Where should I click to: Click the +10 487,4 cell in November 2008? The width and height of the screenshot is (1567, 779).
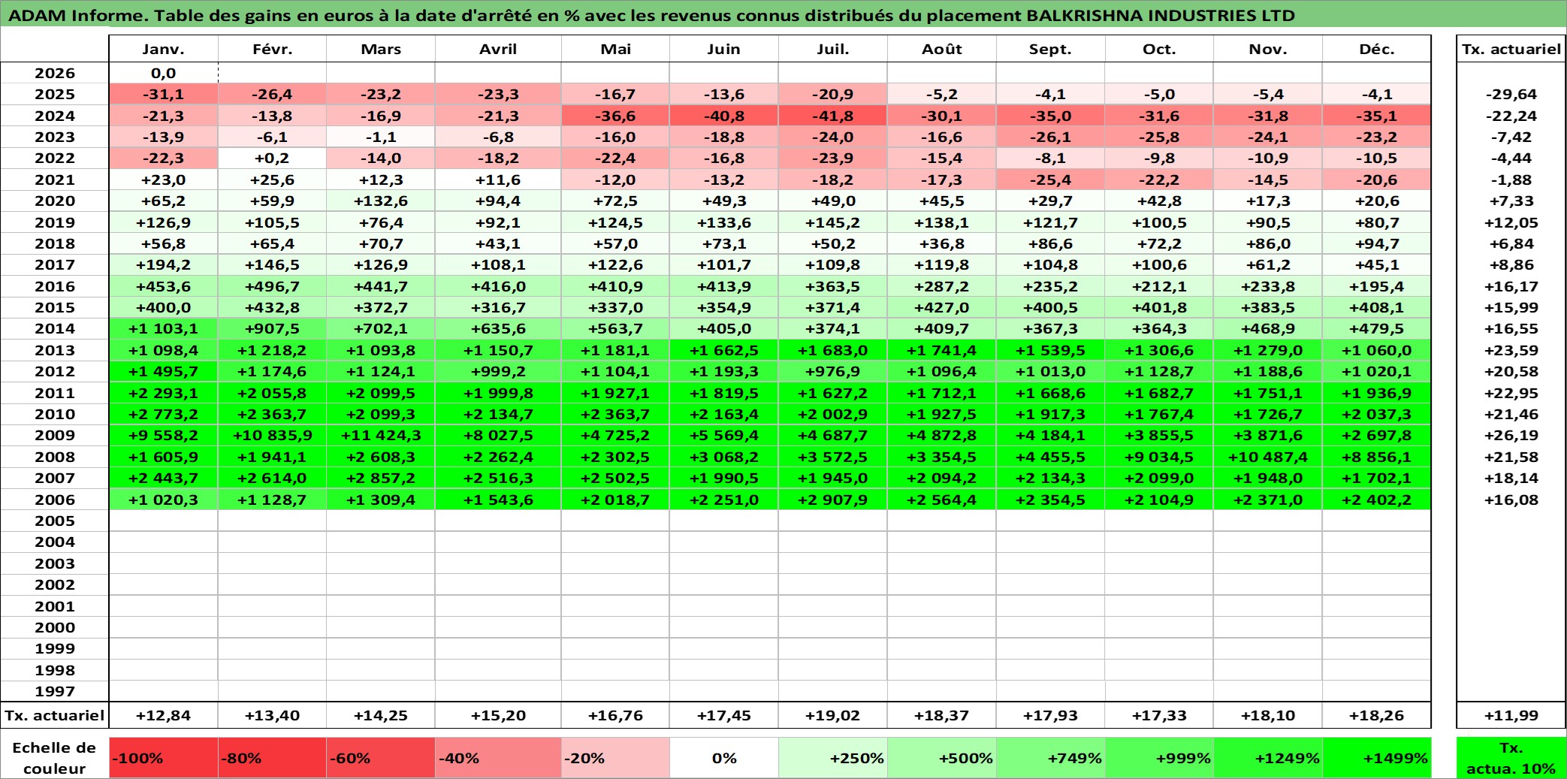click(1268, 457)
